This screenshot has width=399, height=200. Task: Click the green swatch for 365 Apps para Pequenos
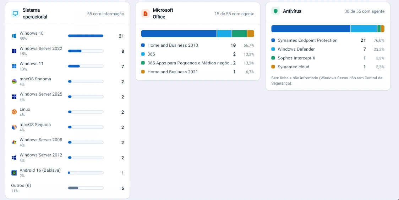[x=143, y=63]
